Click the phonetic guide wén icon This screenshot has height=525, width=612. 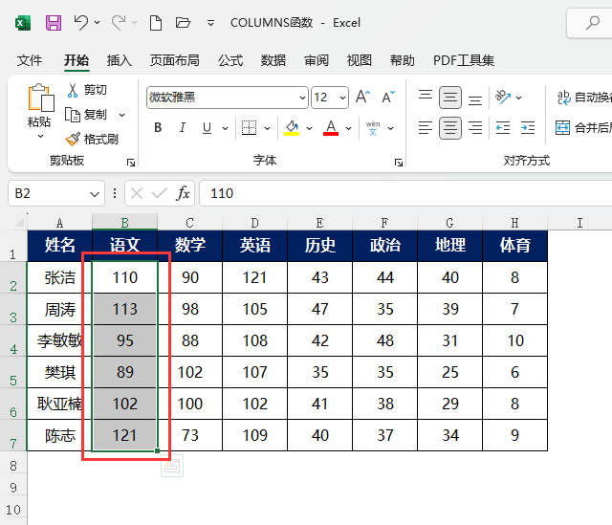pyautogui.click(x=373, y=127)
